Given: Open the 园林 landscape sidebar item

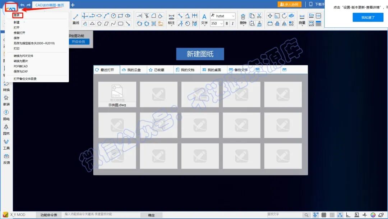Looking at the screenshot, I should (x=6, y=129).
